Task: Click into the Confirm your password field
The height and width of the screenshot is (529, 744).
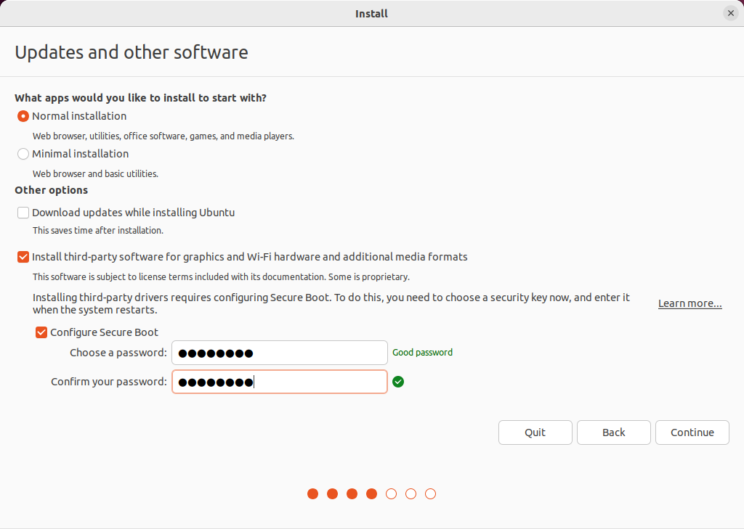Action: click(280, 382)
